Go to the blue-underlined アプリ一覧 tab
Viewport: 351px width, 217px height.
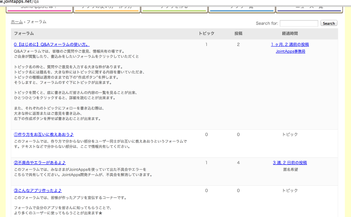tap(241, 8)
